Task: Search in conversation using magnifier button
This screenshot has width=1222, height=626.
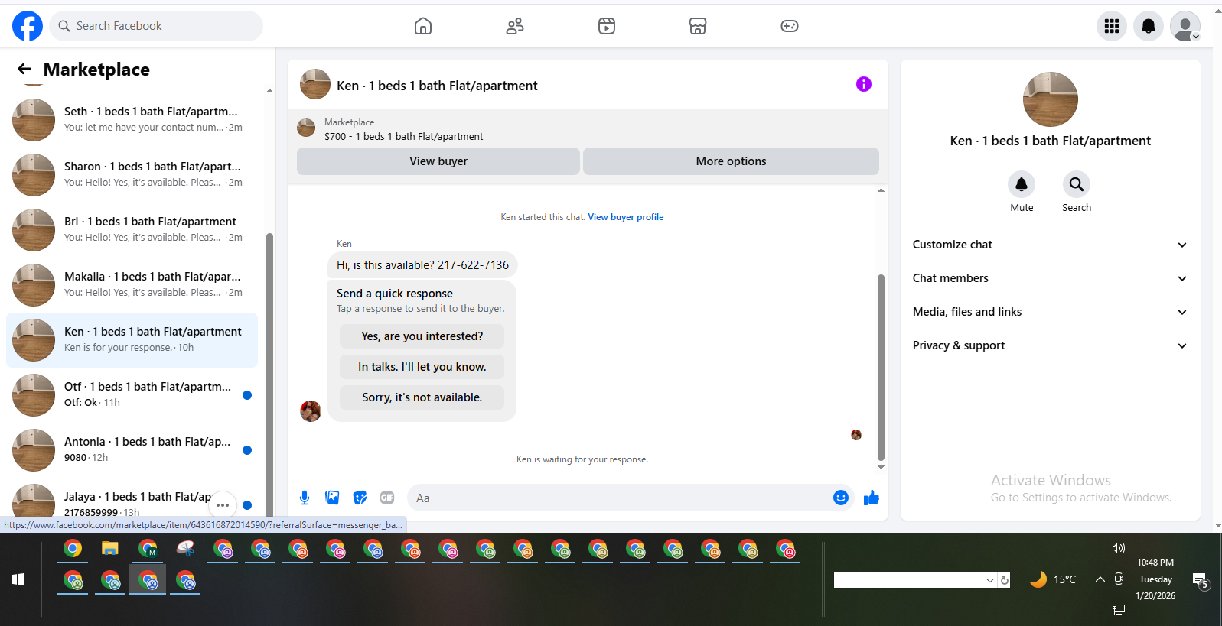Action: 1077,184
